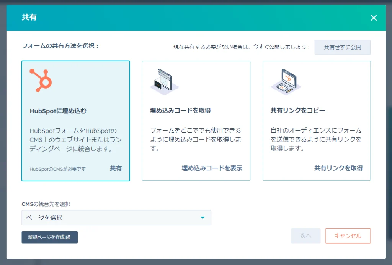Click the computer monitor share link illustration
This screenshot has width=392, height=265.
coord(286,82)
